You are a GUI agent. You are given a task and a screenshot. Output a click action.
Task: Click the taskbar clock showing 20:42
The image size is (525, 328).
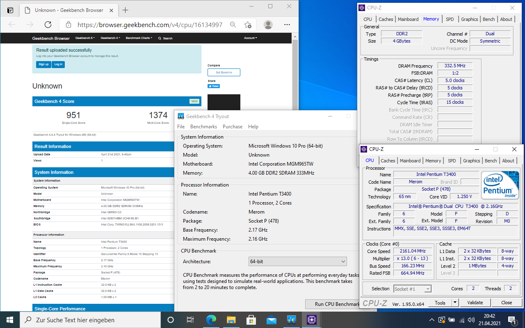pyautogui.click(x=490, y=320)
